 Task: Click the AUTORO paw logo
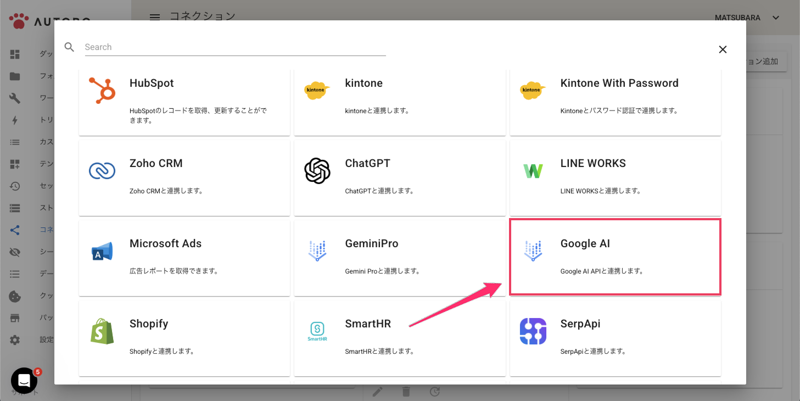(x=18, y=21)
